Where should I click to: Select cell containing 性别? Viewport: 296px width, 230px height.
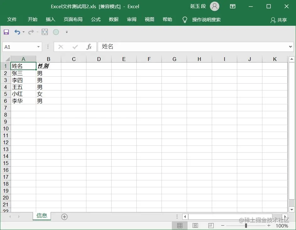point(48,66)
